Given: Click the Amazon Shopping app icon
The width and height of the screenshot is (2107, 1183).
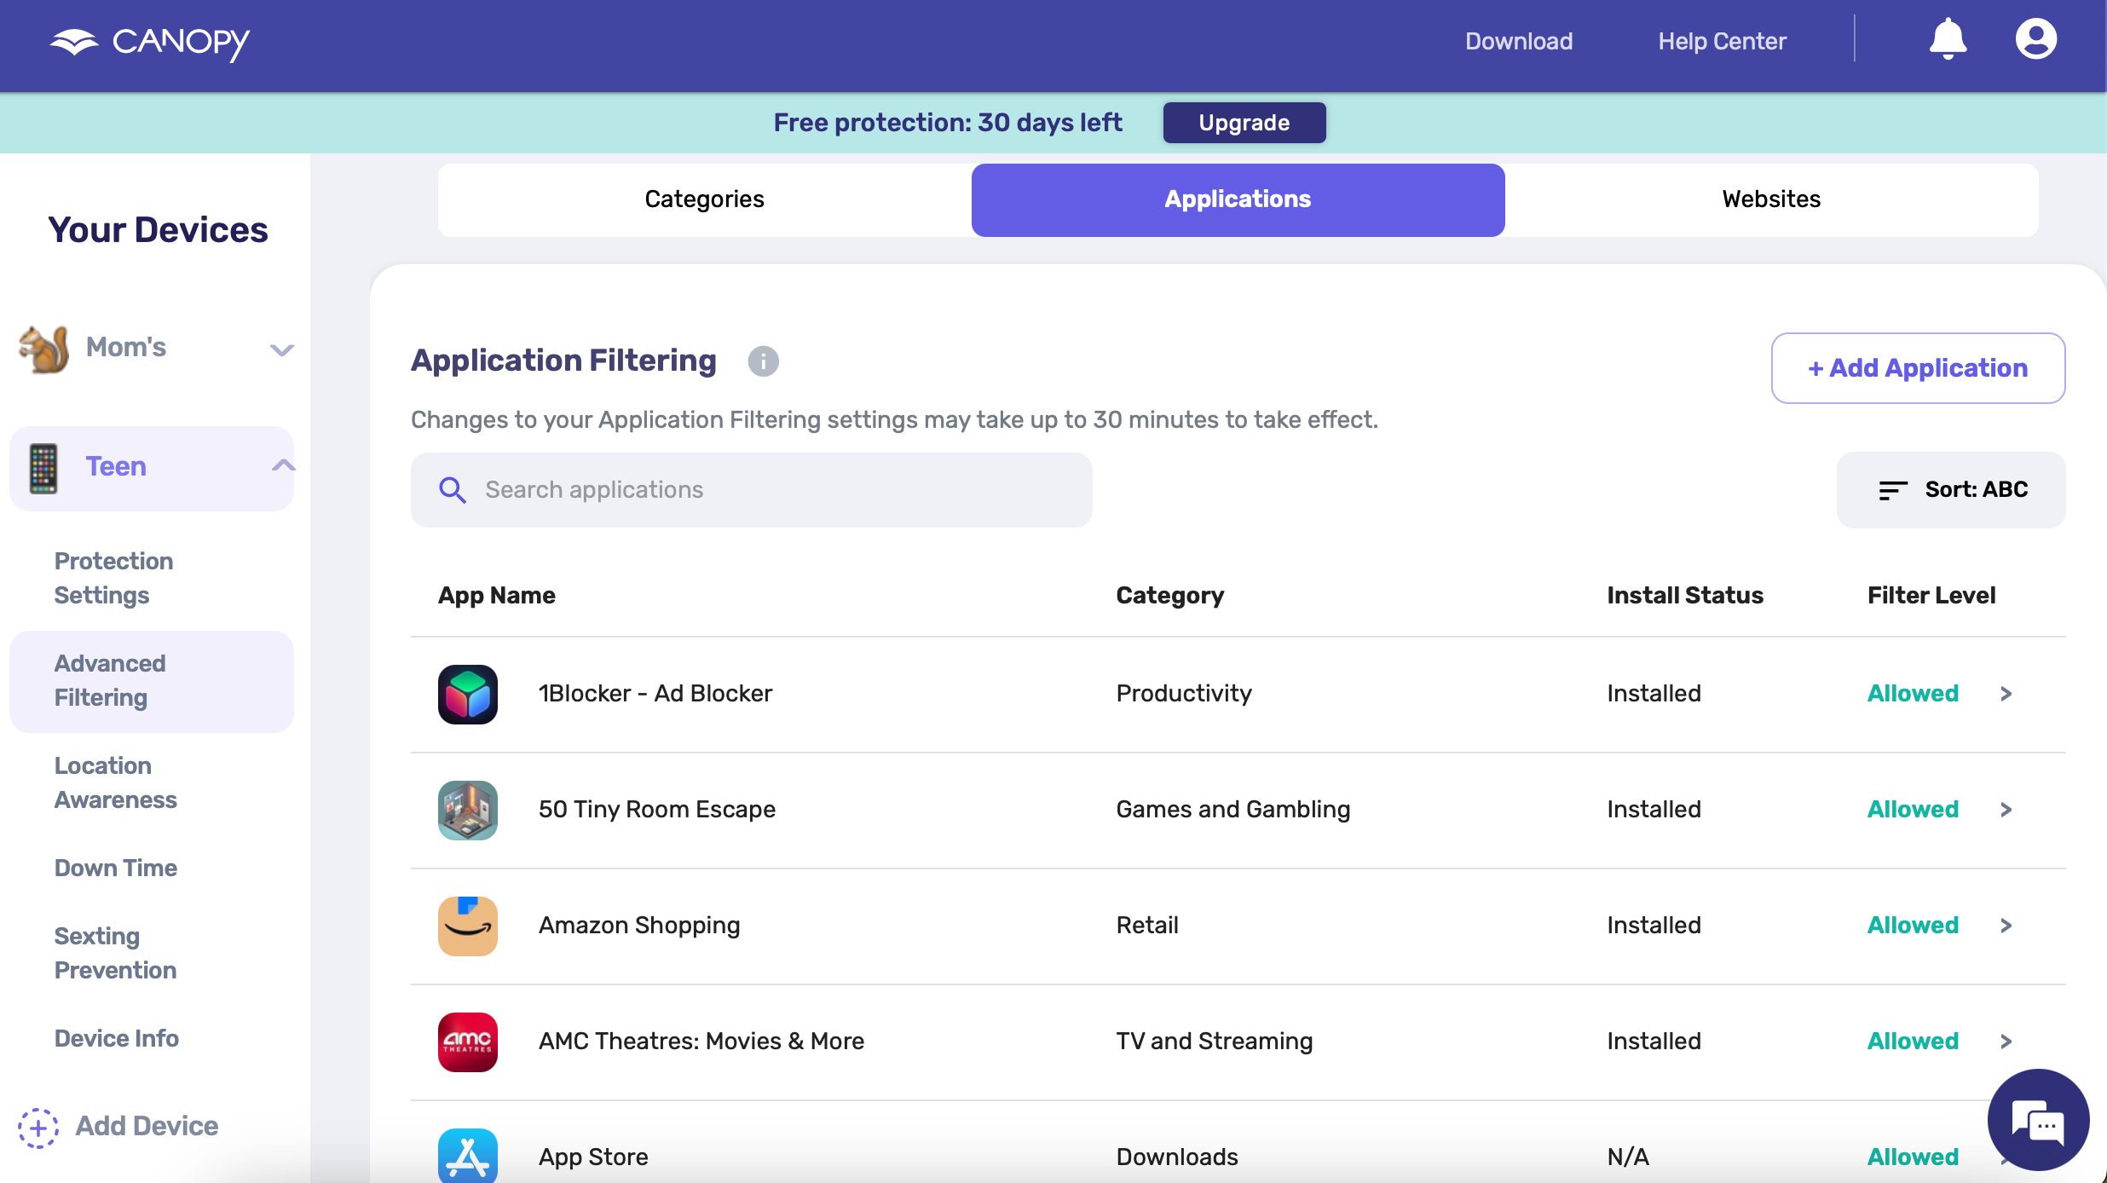Looking at the screenshot, I should click(x=468, y=926).
